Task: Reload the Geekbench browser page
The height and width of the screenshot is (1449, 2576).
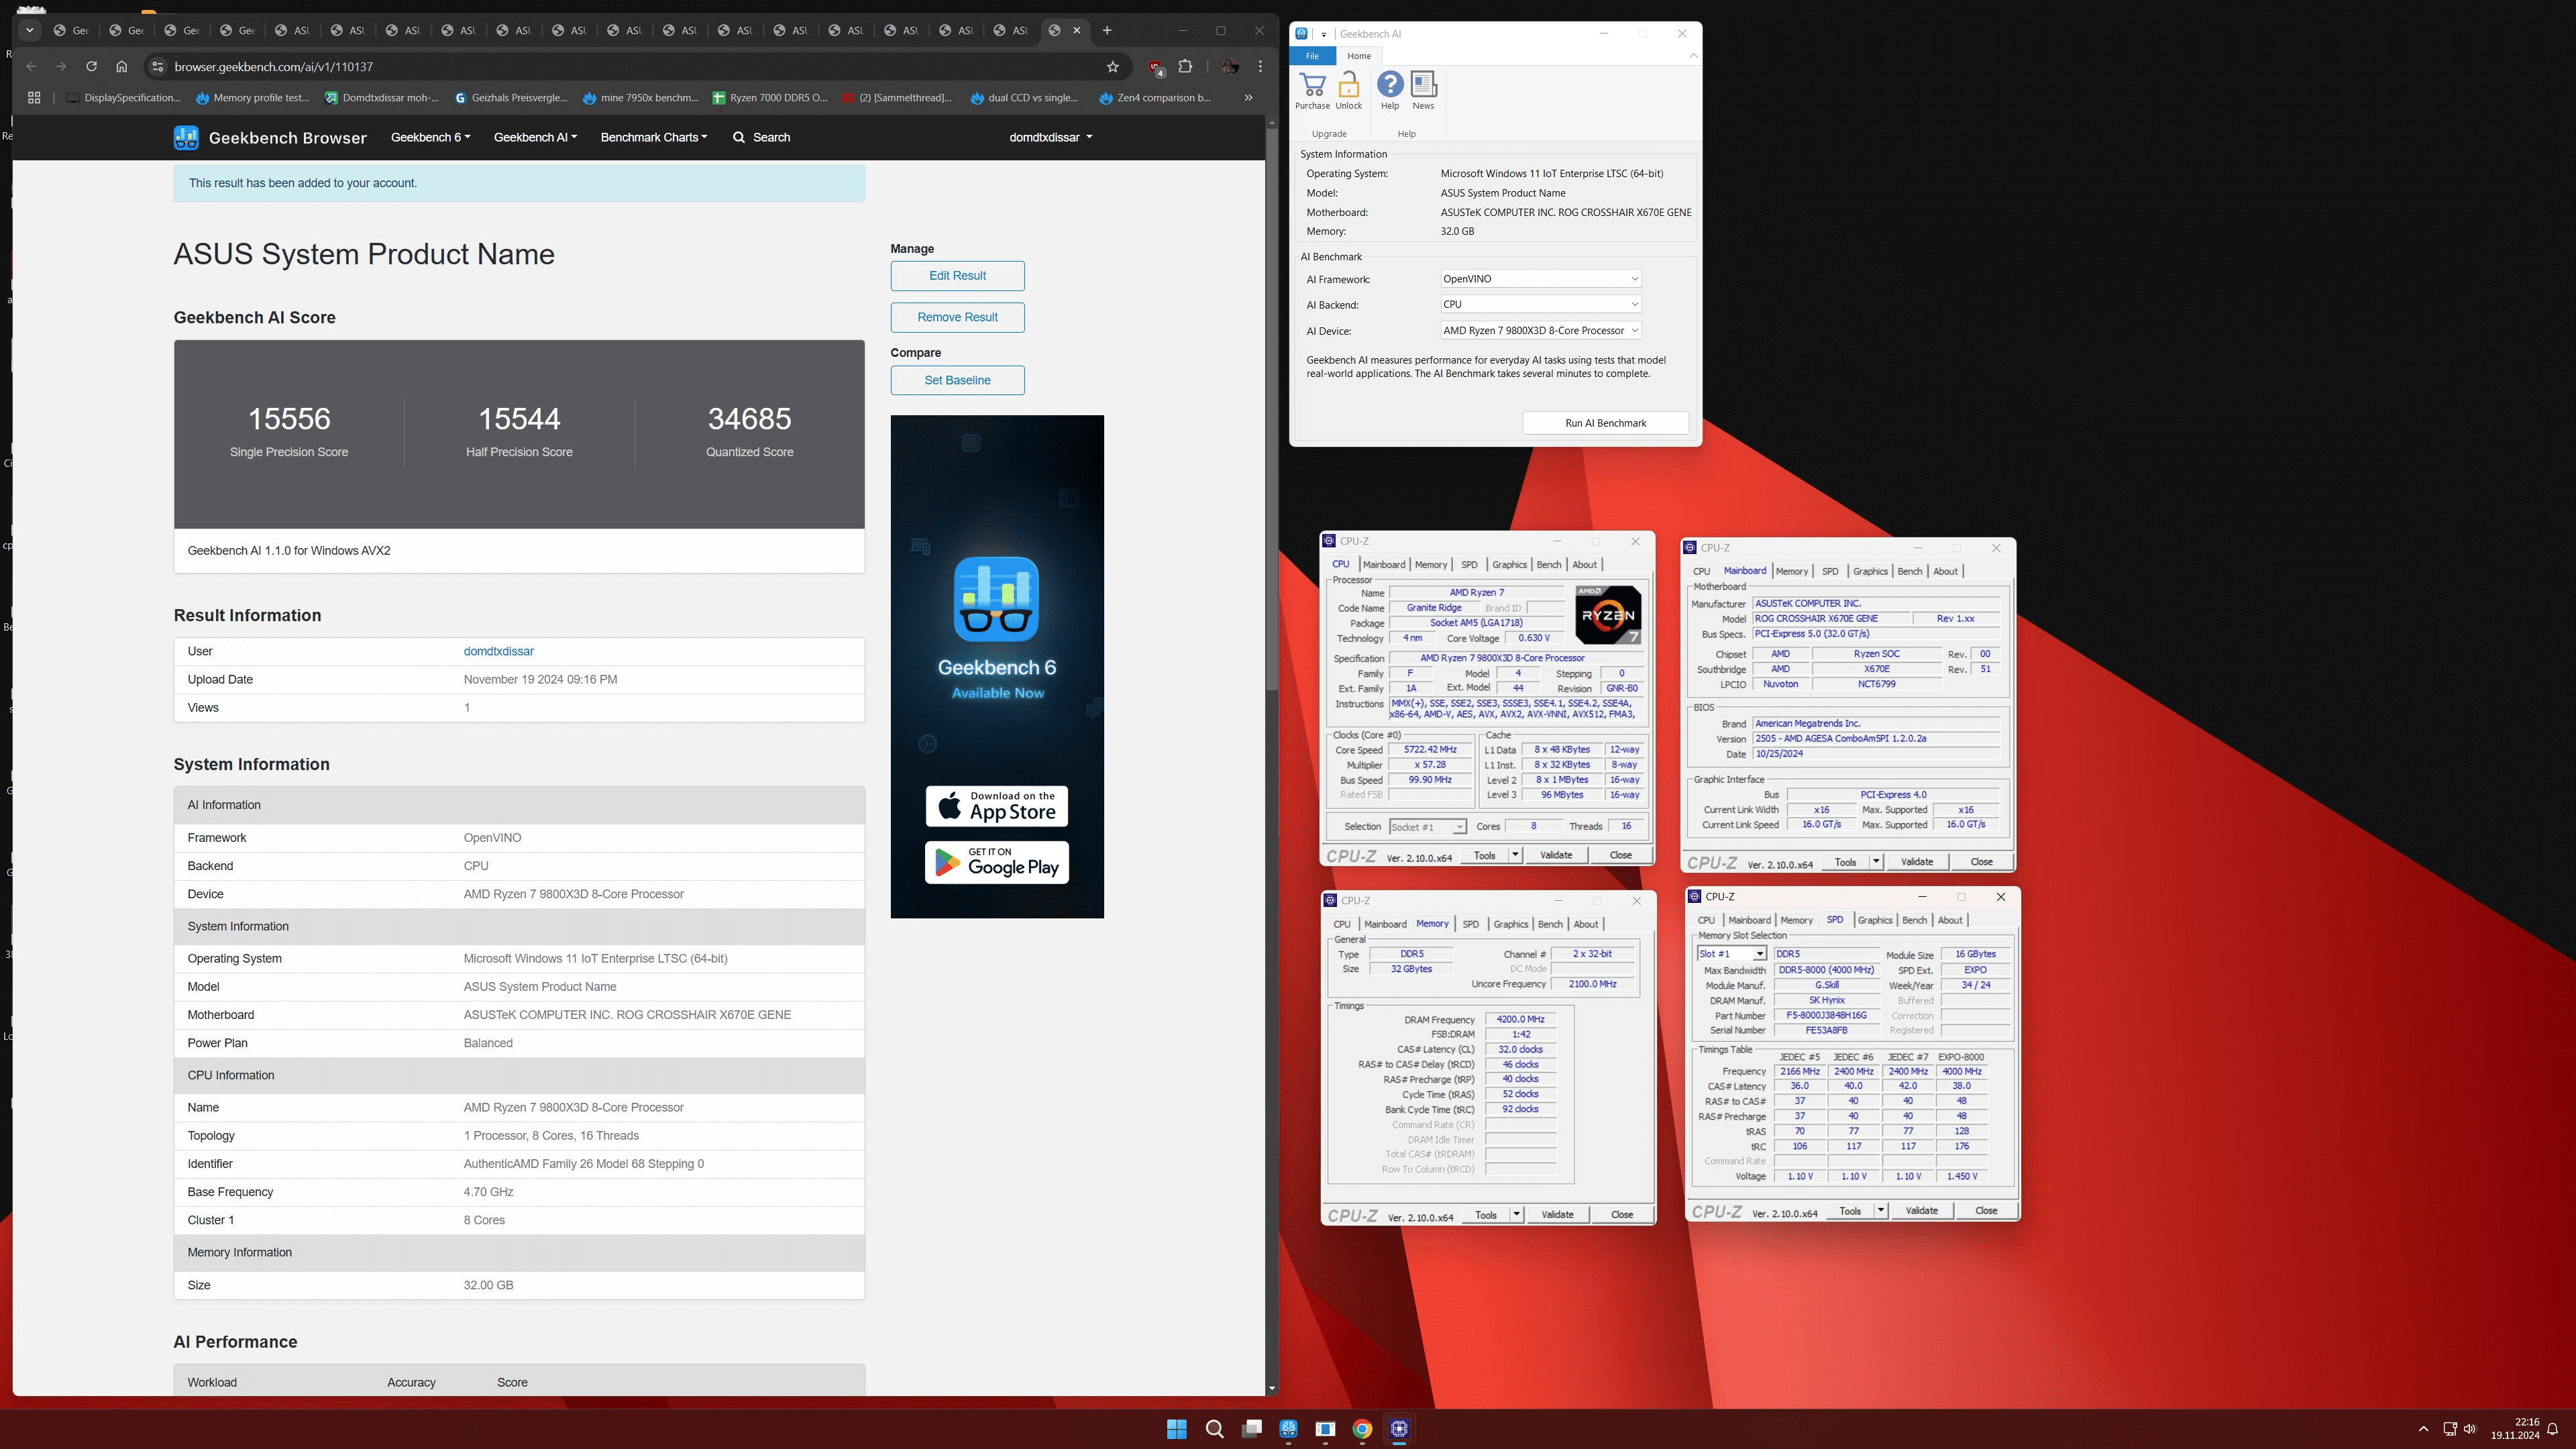Action: 91,67
